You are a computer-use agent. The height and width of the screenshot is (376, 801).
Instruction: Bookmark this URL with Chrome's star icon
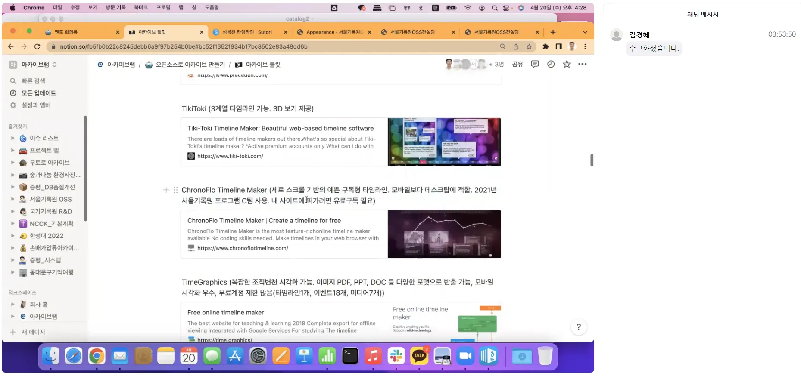(529, 46)
